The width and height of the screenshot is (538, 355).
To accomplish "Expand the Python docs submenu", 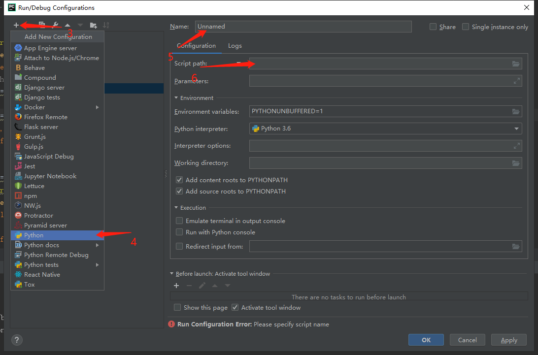I will 98,245.
